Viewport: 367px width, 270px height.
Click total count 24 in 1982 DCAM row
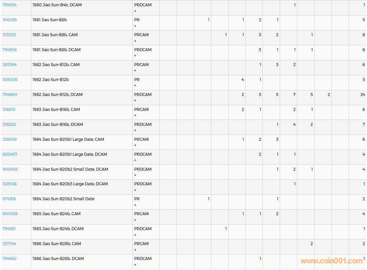362,95
